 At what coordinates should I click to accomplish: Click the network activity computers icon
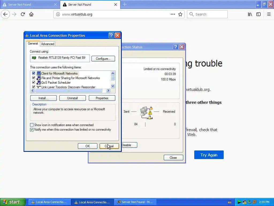click(x=146, y=113)
